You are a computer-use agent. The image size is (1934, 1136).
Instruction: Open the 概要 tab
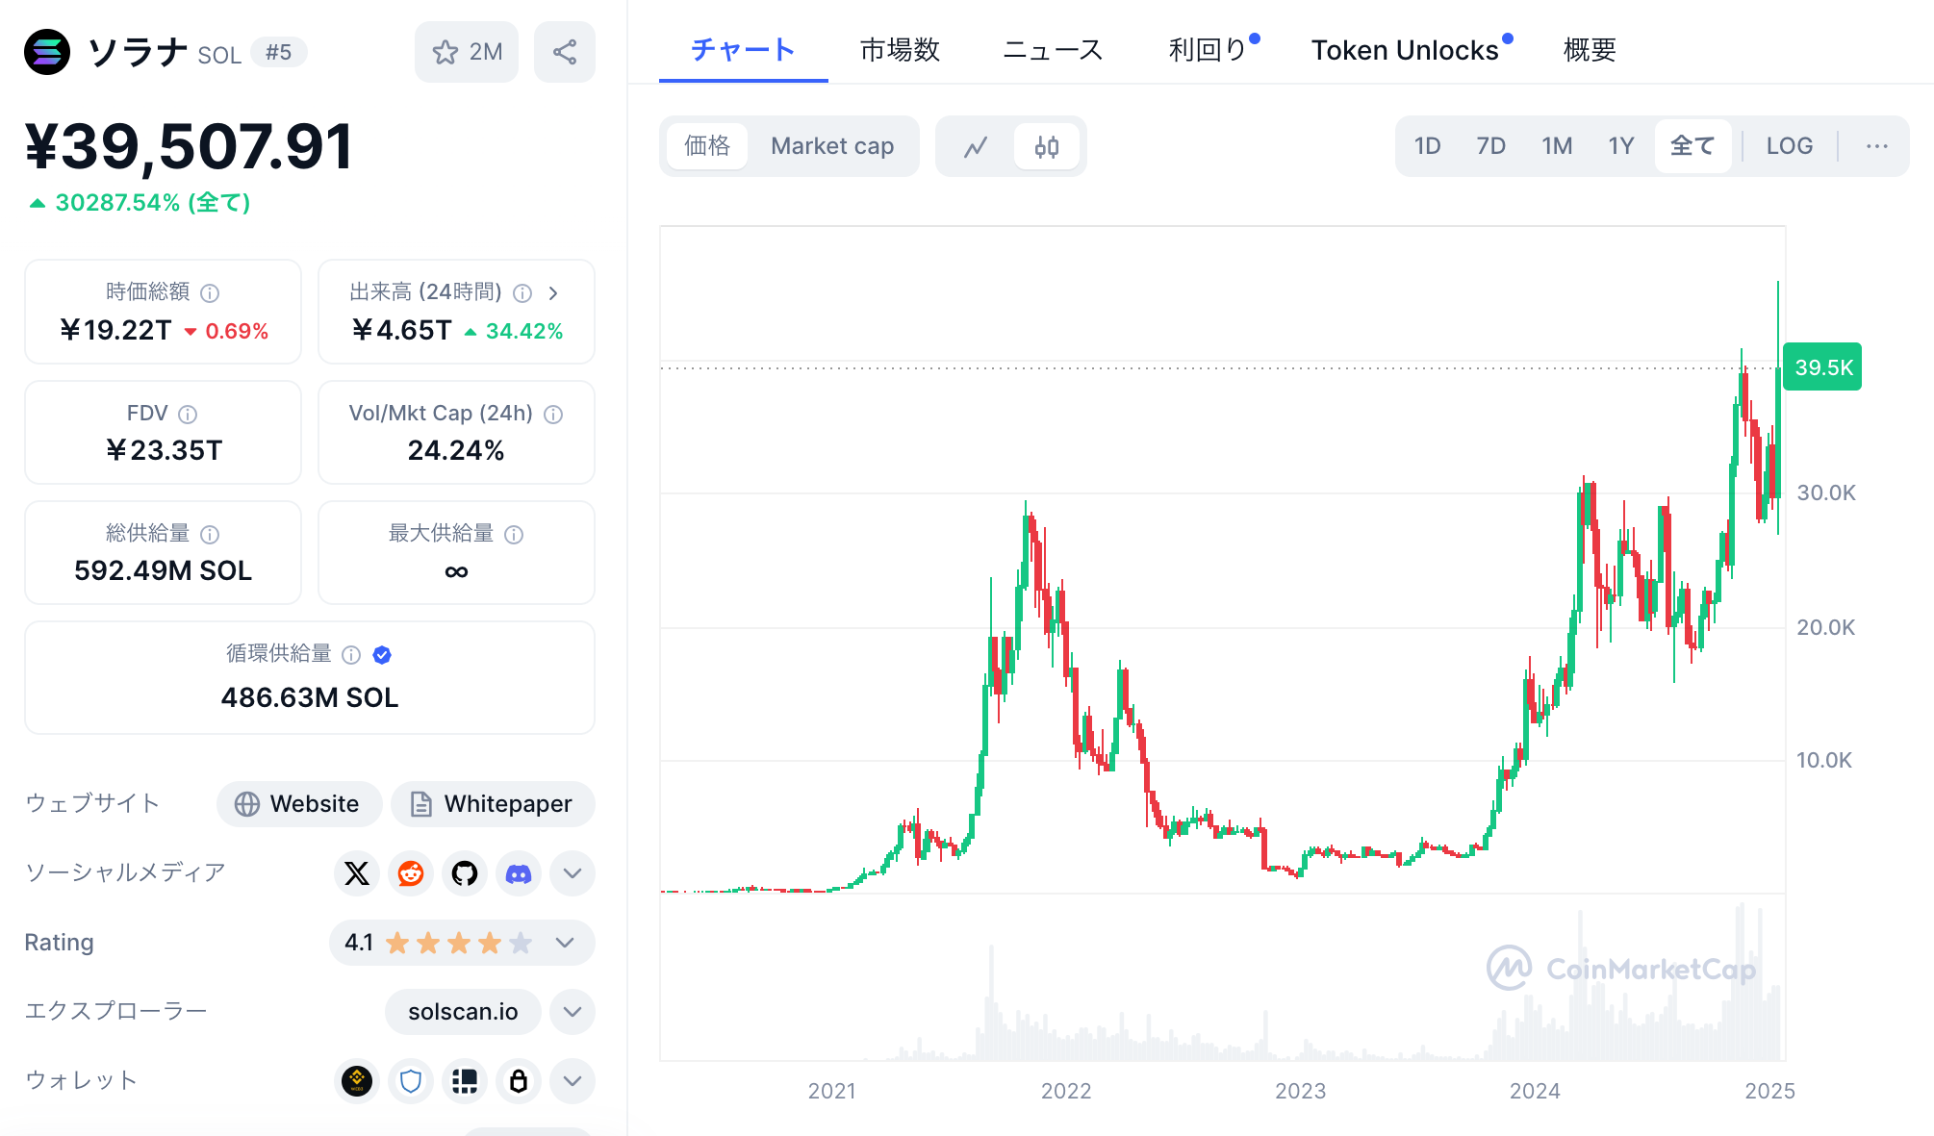1590,50
